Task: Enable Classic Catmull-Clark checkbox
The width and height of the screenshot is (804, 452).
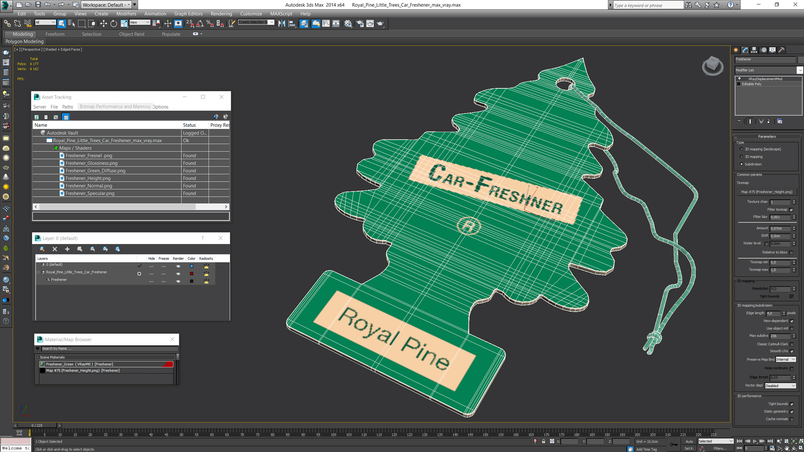Action: click(791, 344)
